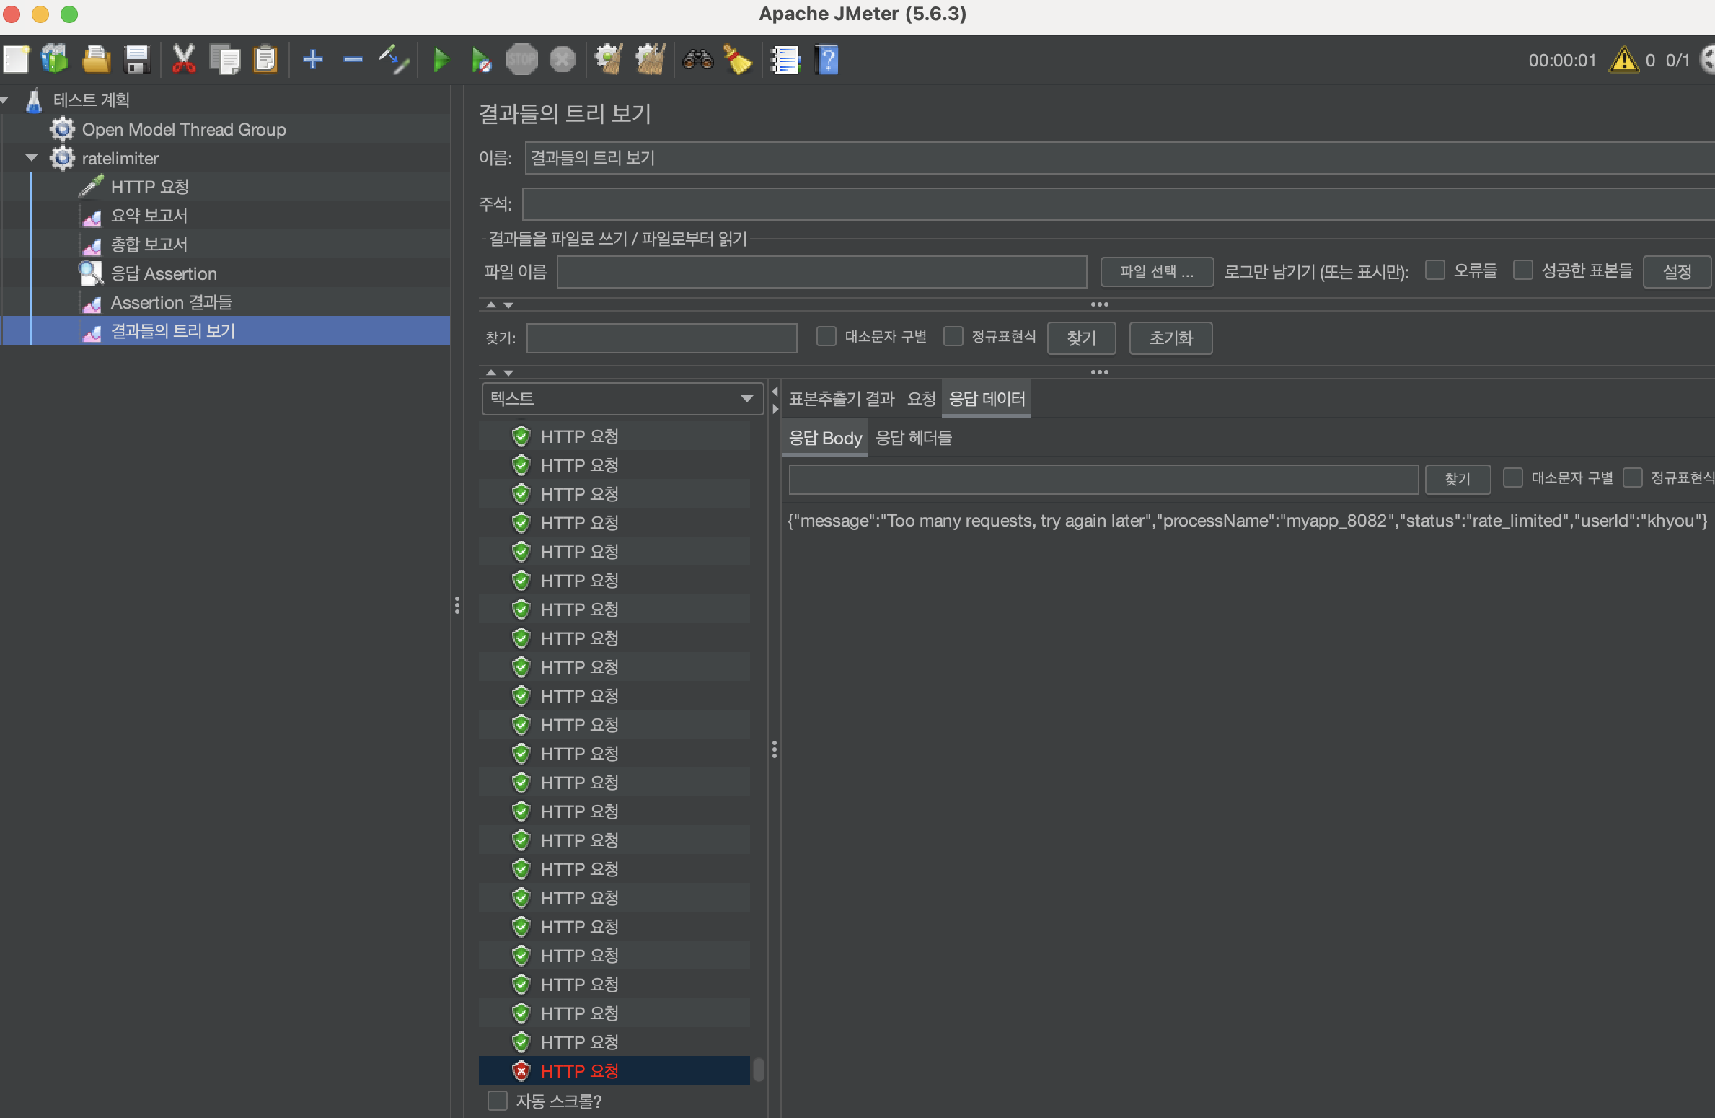Enable the 성공한 표본들 checkbox
Image resolution: width=1715 pixels, height=1118 pixels.
pos(1522,270)
